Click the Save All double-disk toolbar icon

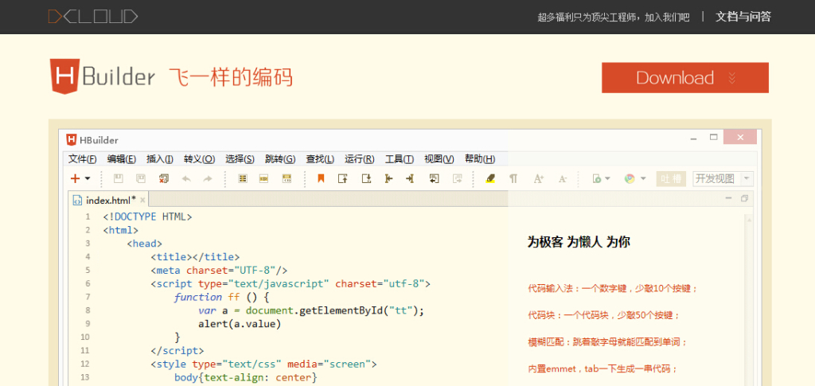[141, 179]
